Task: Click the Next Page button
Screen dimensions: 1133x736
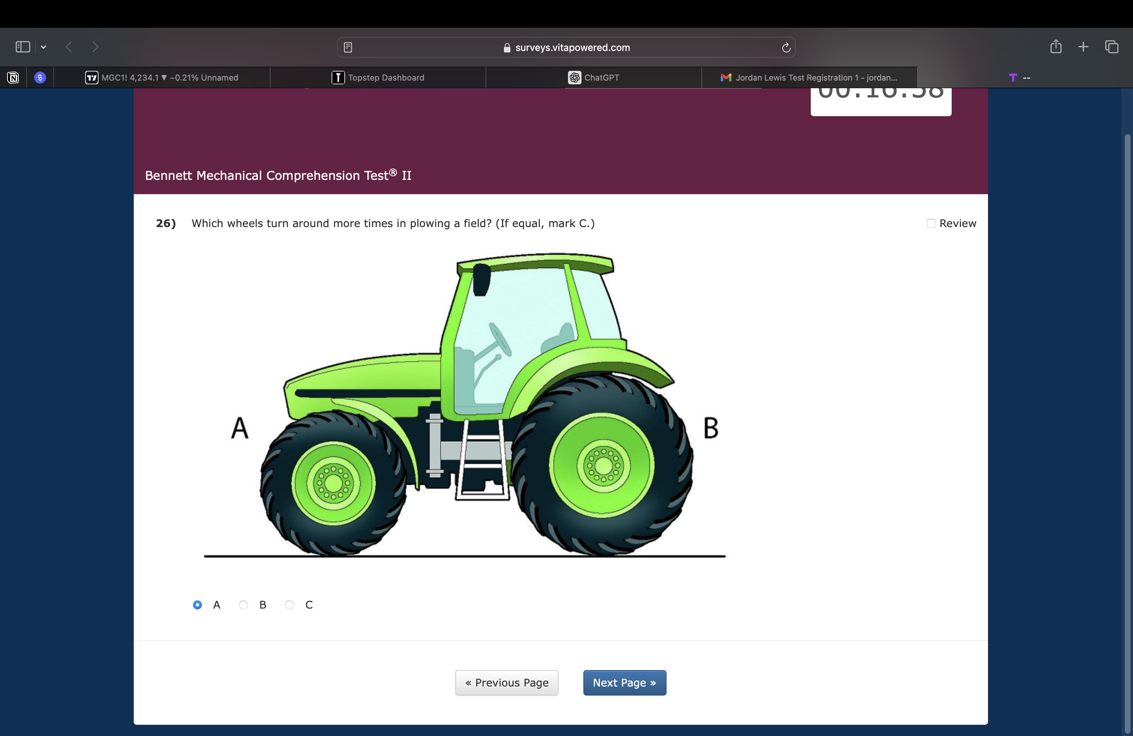Action: click(x=624, y=683)
